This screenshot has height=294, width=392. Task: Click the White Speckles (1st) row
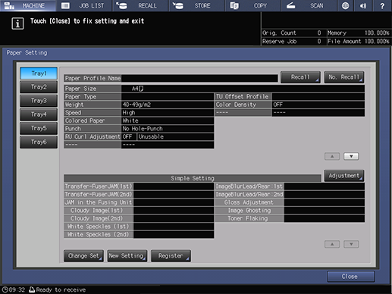point(139,227)
